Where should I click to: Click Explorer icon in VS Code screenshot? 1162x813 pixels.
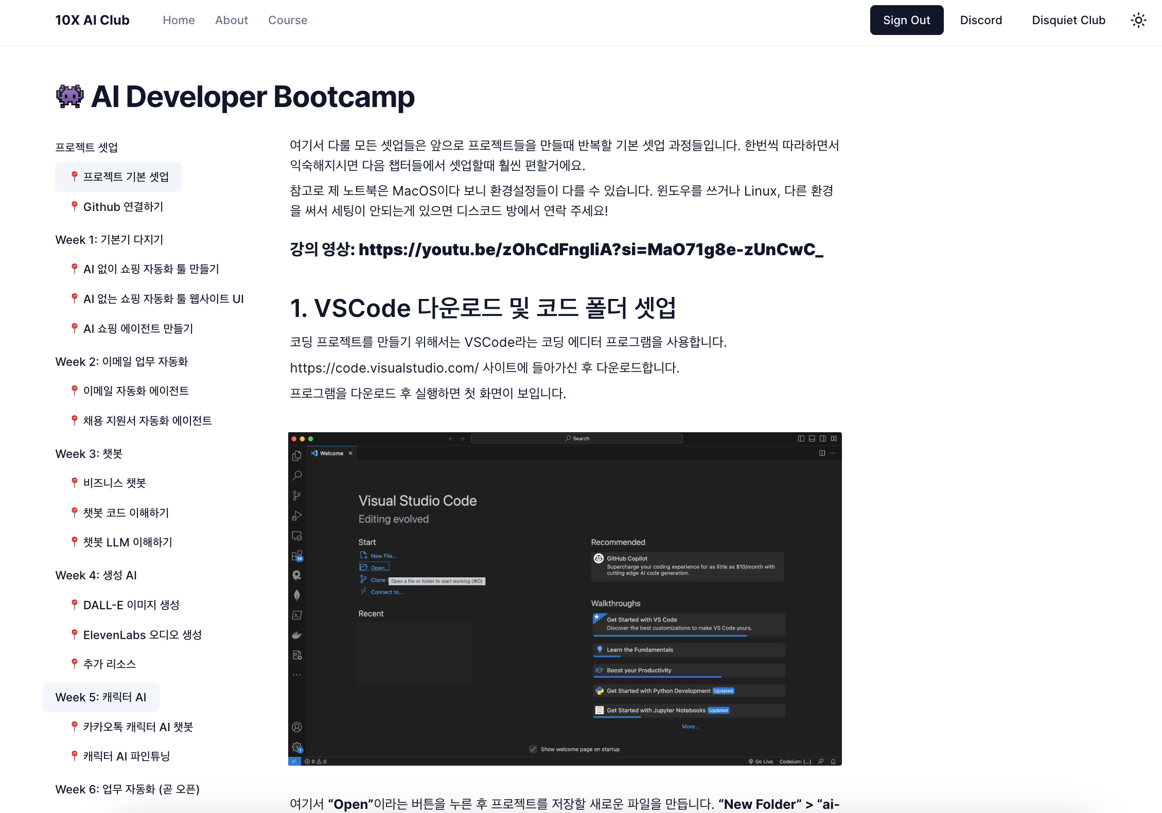[297, 456]
